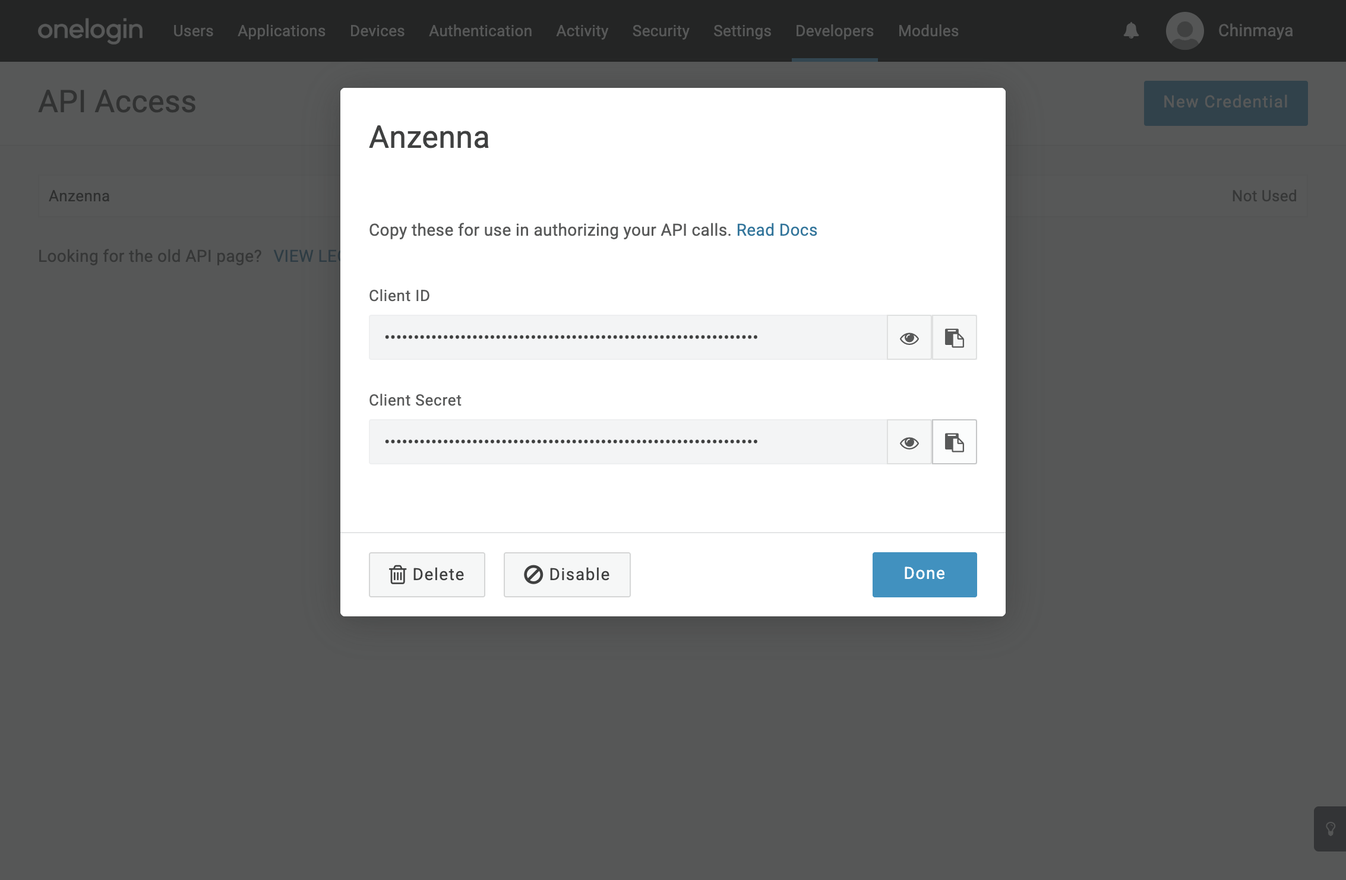Go to the Security menu

click(661, 31)
